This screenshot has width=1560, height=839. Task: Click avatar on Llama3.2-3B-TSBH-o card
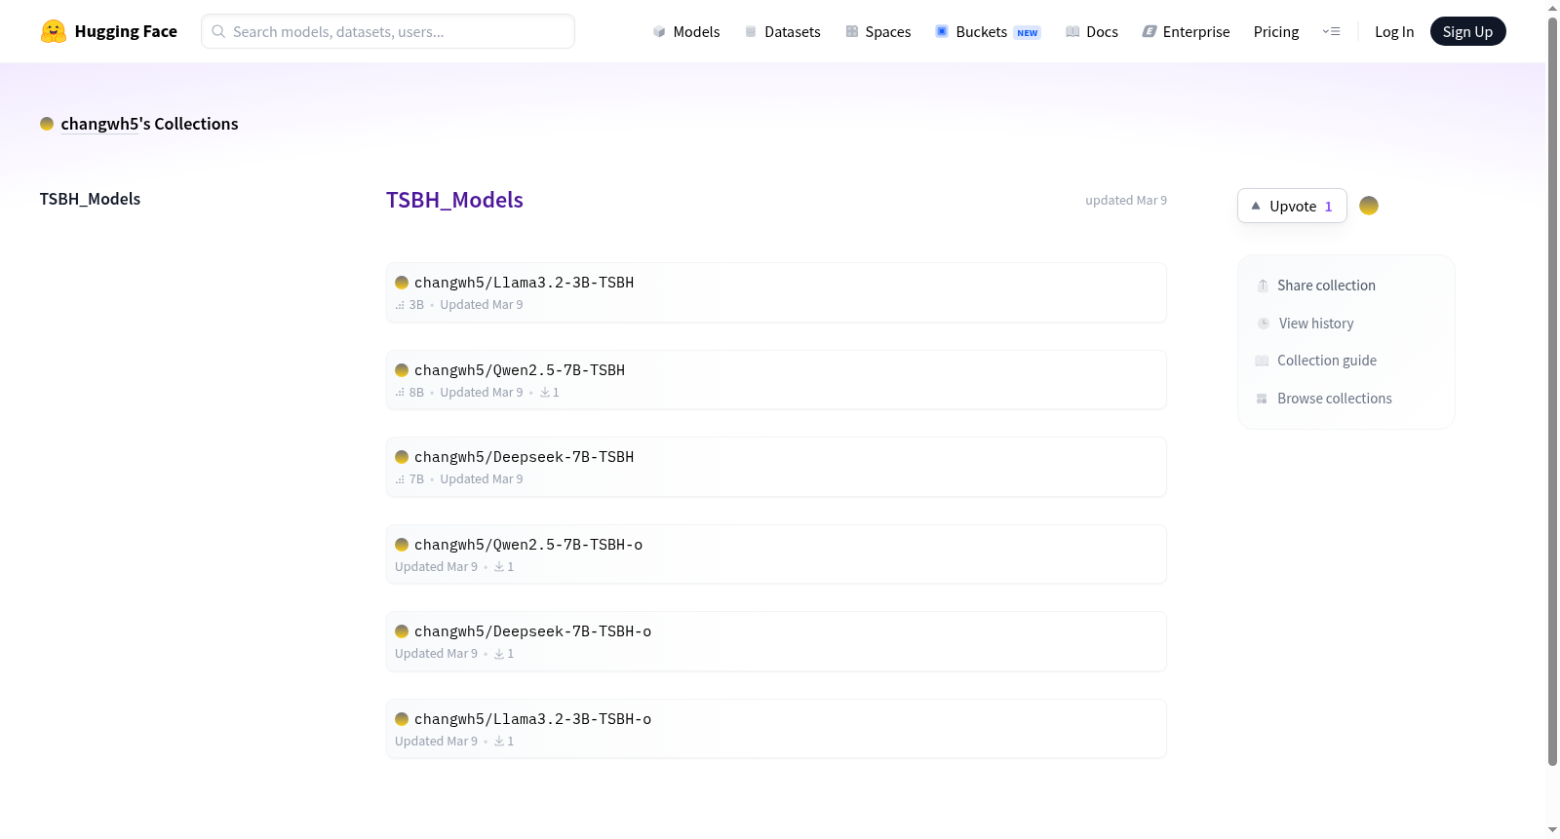(x=402, y=719)
